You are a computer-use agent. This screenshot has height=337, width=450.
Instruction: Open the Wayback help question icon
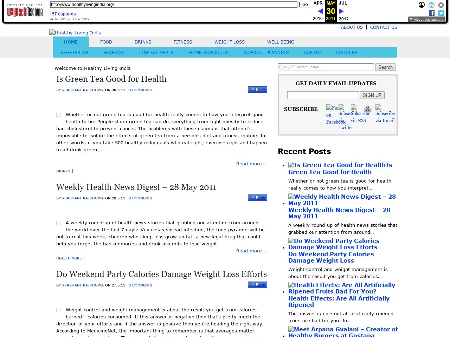[431, 5]
